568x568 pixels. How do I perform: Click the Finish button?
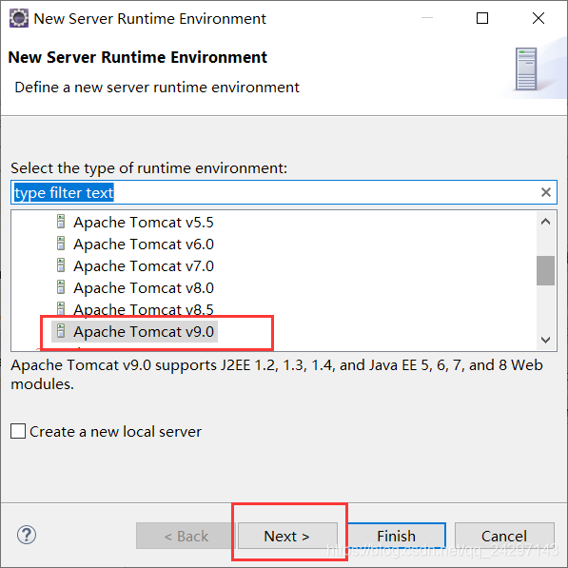click(397, 536)
